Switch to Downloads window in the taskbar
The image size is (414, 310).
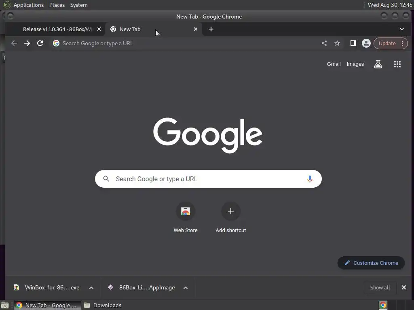pyautogui.click(x=102, y=305)
